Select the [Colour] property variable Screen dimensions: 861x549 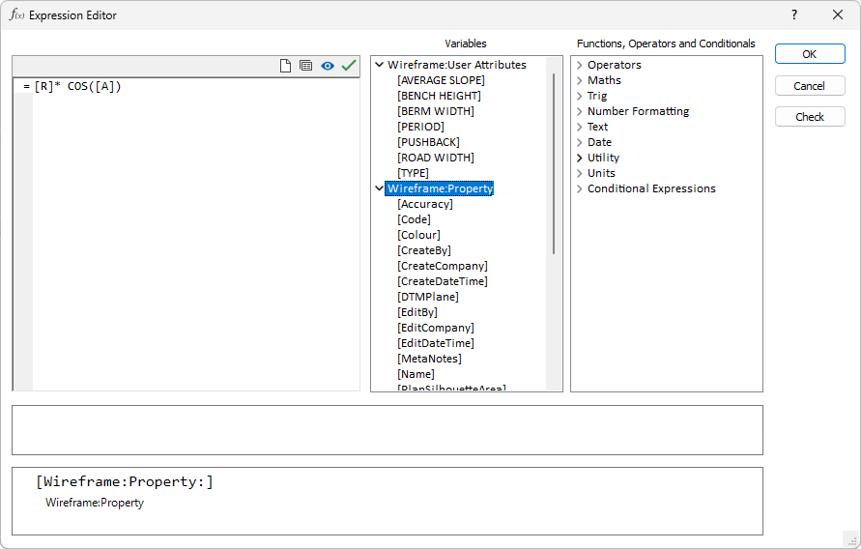tap(418, 235)
